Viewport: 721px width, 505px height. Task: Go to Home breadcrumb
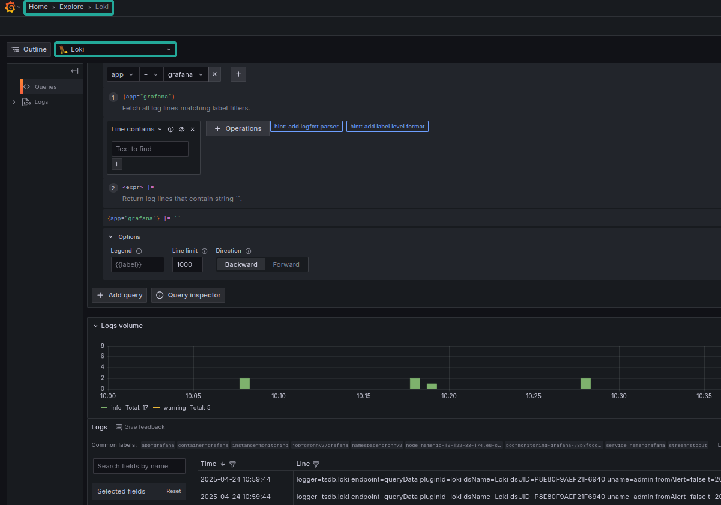tap(38, 7)
